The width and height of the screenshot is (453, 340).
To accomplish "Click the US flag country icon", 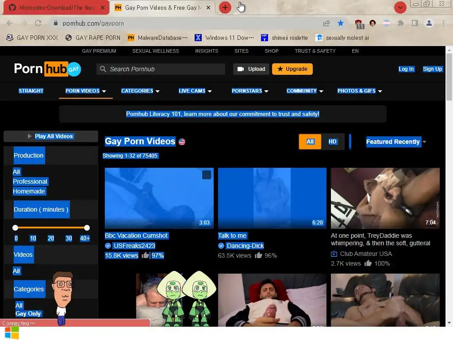I will pyautogui.click(x=182, y=142).
